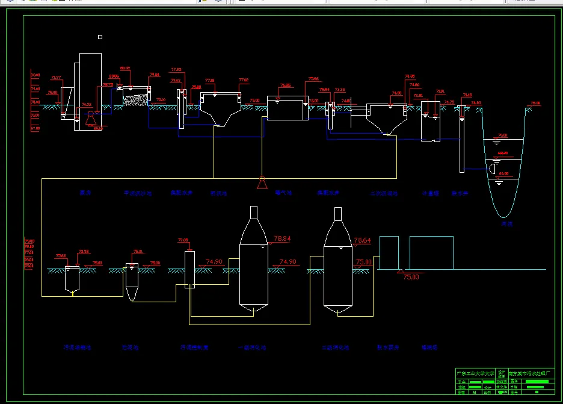The width and height of the screenshot is (563, 404).
Task: Select the 74.90 elevation right of first digester
Action: (x=288, y=261)
